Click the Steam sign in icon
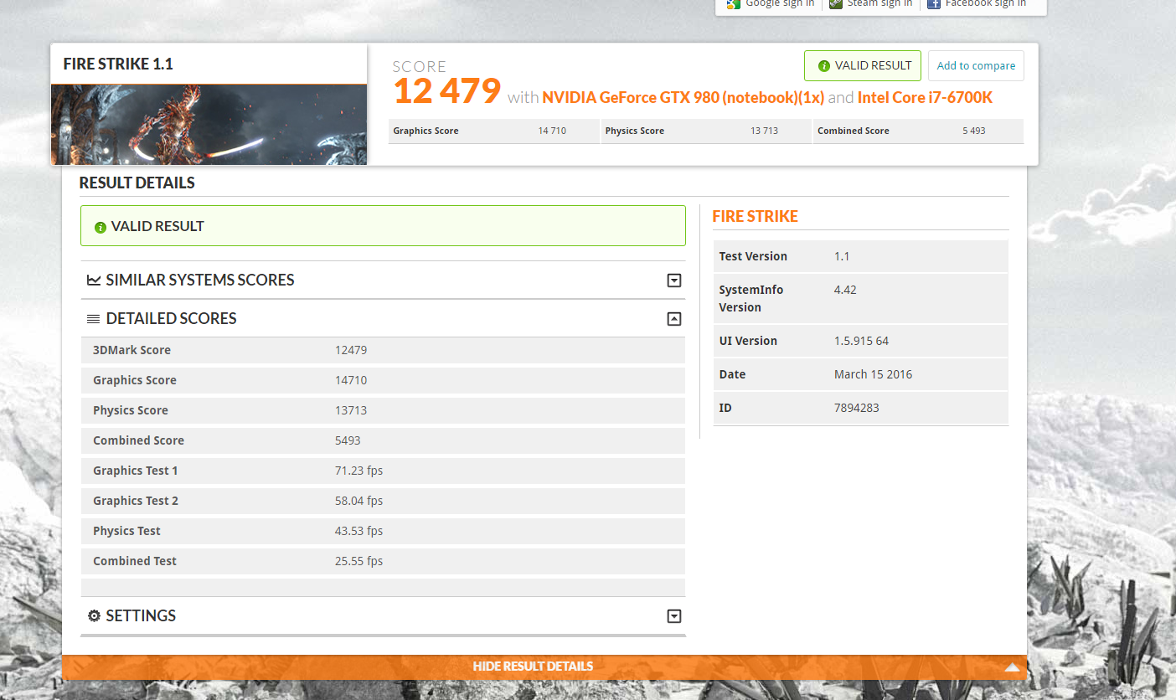This screenshot has height=700, width=1176. coord(835,3)
